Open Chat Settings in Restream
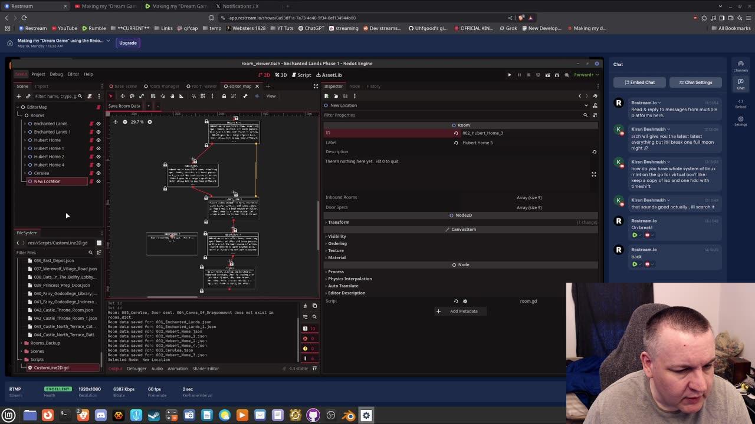 695,82
